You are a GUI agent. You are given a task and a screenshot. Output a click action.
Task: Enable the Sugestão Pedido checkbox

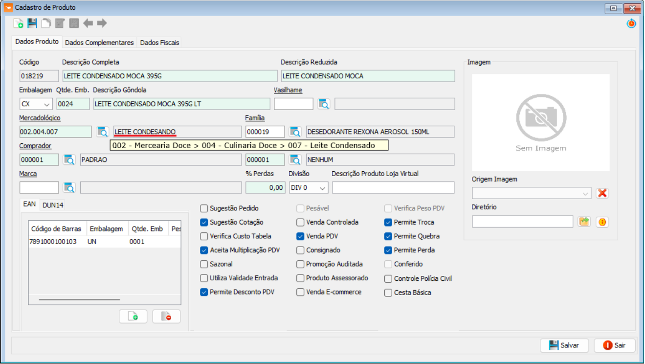[204, 208]
